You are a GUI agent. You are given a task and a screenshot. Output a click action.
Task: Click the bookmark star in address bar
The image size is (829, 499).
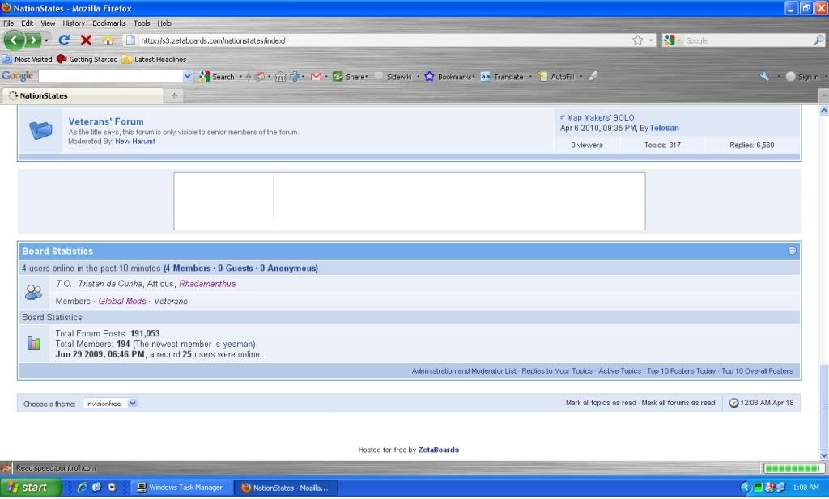pyautogui.click(x=637, y=40)
